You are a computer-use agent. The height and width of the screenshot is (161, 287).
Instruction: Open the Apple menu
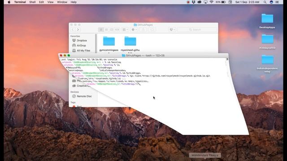point(9,2)
